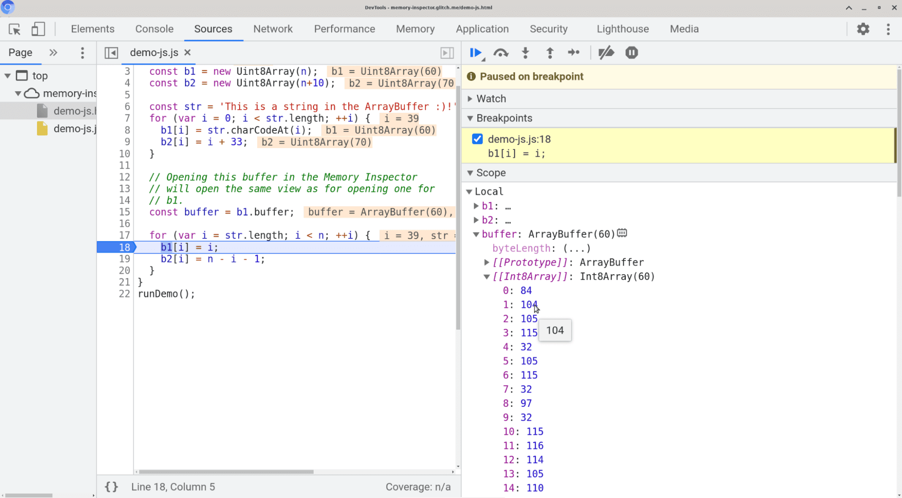
Task: Select the Sources tab
Action: (213, 29)
